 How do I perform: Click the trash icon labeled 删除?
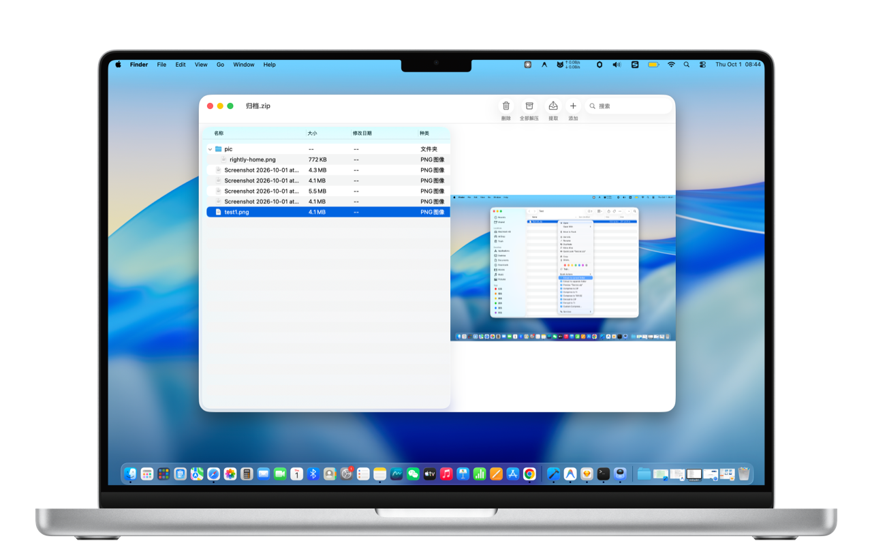pyautogui.click(x=505, y=106)
